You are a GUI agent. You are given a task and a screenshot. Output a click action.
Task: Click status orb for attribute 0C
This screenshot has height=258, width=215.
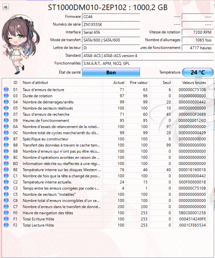(x=6, y=133)
